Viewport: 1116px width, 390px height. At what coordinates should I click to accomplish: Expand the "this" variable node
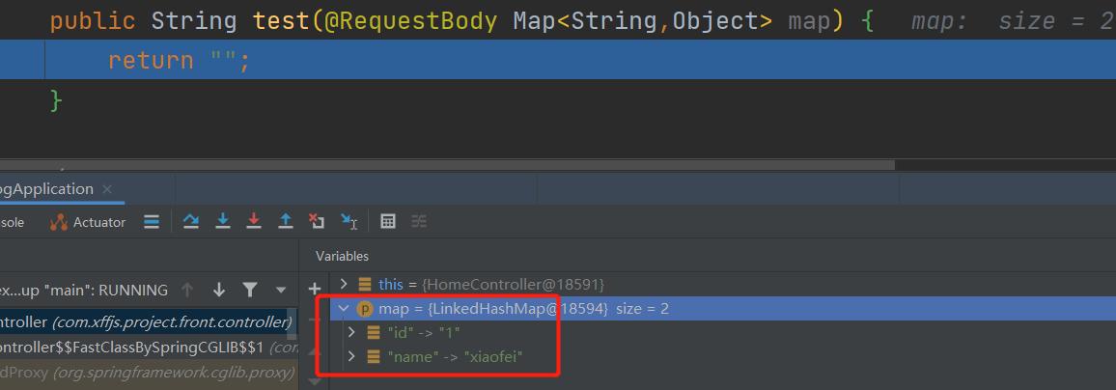pos(344,284)
